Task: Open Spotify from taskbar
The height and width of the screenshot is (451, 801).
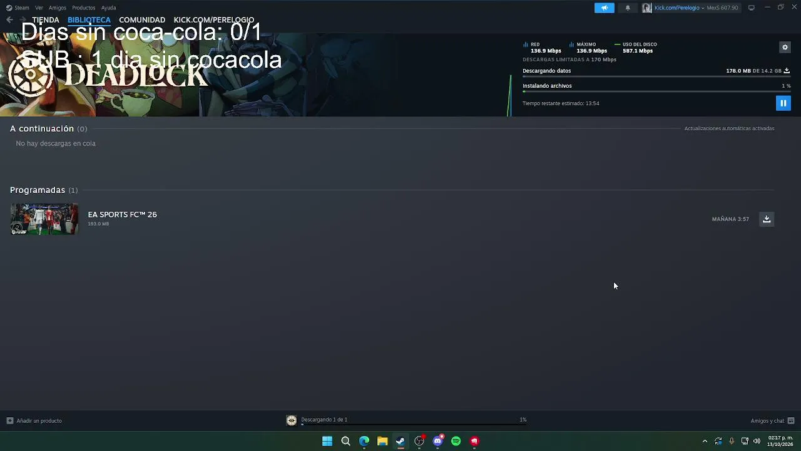Action: (x=456, y=441)
